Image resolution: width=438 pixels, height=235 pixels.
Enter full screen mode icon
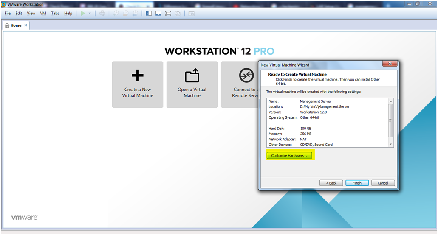[x=168, y=14]
